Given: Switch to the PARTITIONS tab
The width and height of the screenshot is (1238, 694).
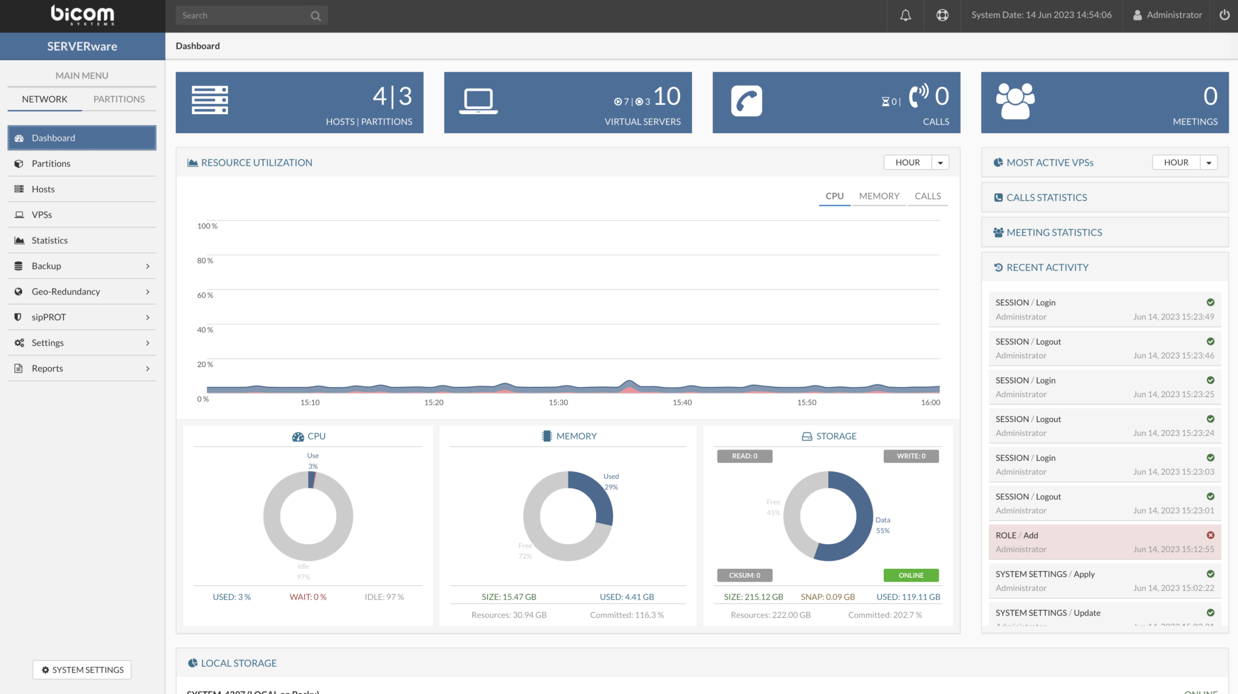Looking at the screenshot, I should coord(119,99).
